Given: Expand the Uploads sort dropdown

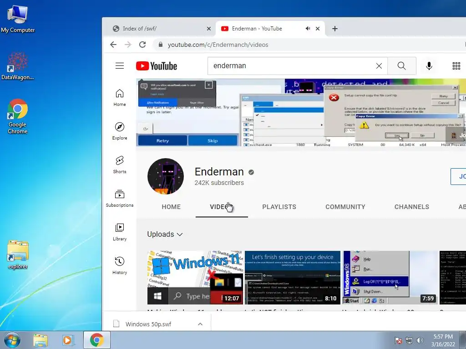Looking at the screenshot, I should pyautogui.click(x=165, y=234).
